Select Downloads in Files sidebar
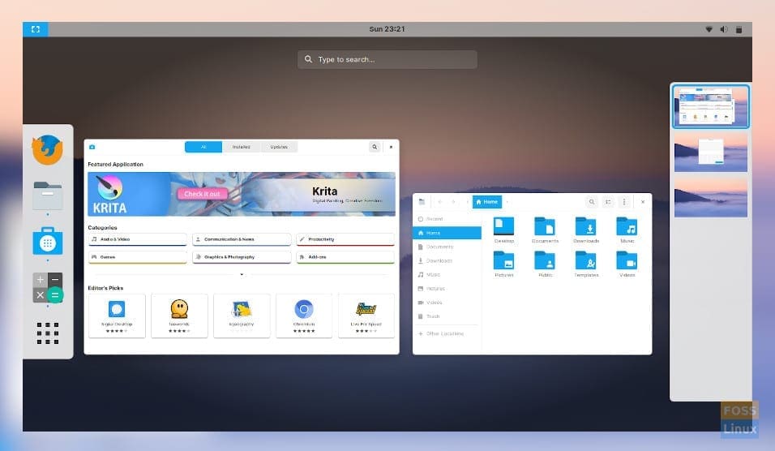 [x=447, y=260]
